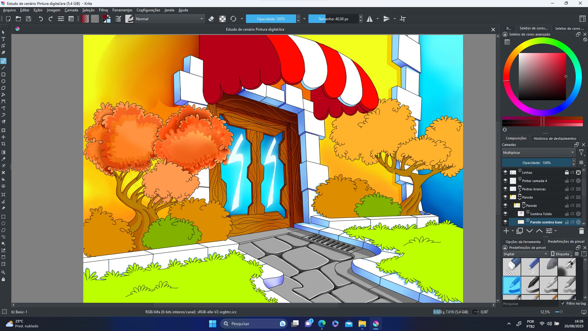
Task: Select the Crop tool
Action: (3, 143)
